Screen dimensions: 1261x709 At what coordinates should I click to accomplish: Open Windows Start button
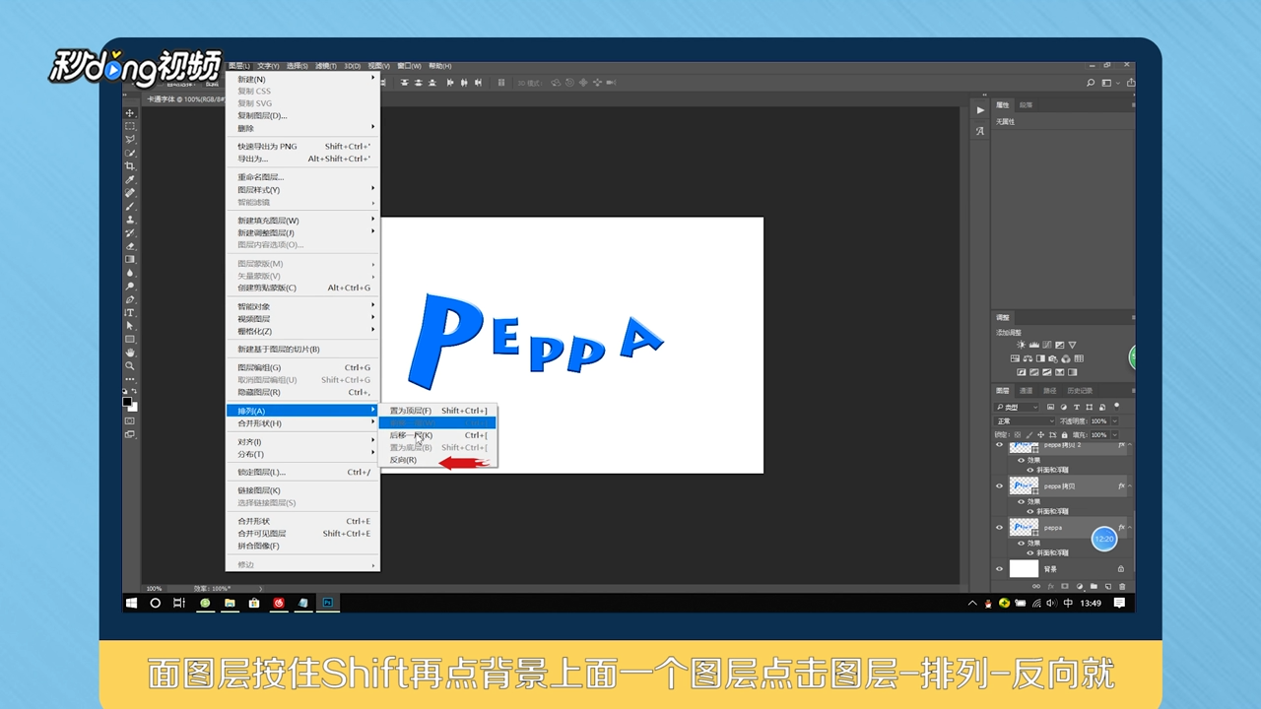pos(131,603)
